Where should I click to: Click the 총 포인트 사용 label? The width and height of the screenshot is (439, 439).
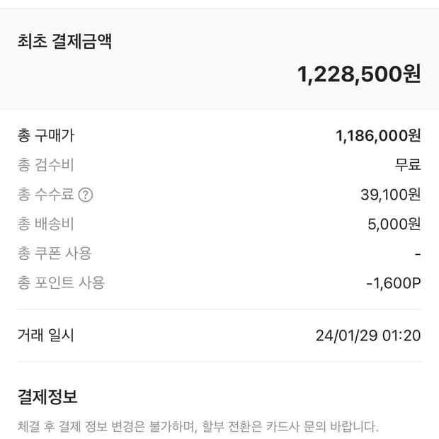tap(61, 283)
